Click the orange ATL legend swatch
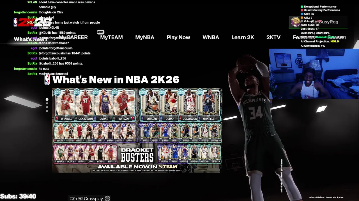Viewport: 359px width, 201px height. tap(302, 18)
